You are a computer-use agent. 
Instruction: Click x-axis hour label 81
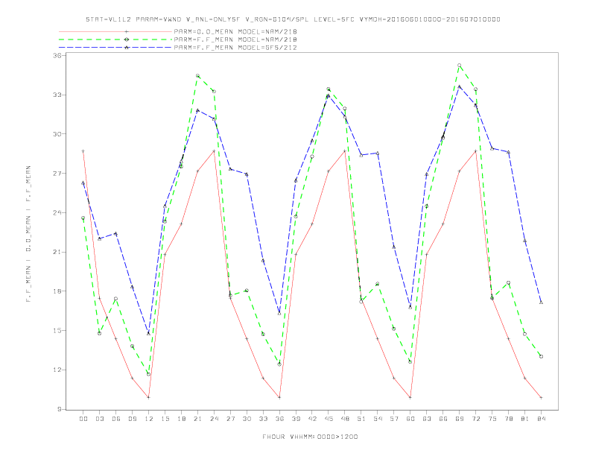tap(525, 419)
